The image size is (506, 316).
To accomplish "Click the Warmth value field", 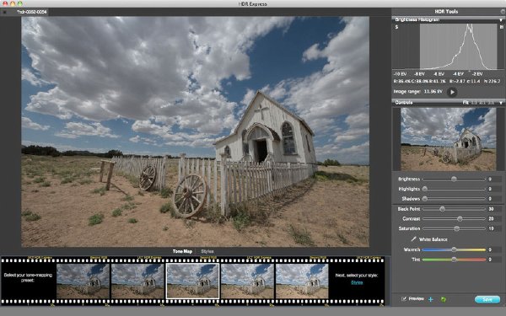I will 494,249.
